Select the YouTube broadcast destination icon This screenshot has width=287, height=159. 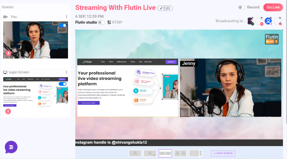(259, 21)
